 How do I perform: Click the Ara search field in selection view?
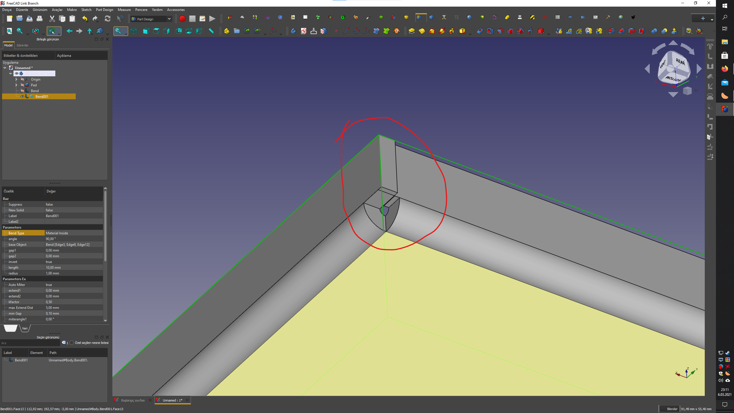30,343
